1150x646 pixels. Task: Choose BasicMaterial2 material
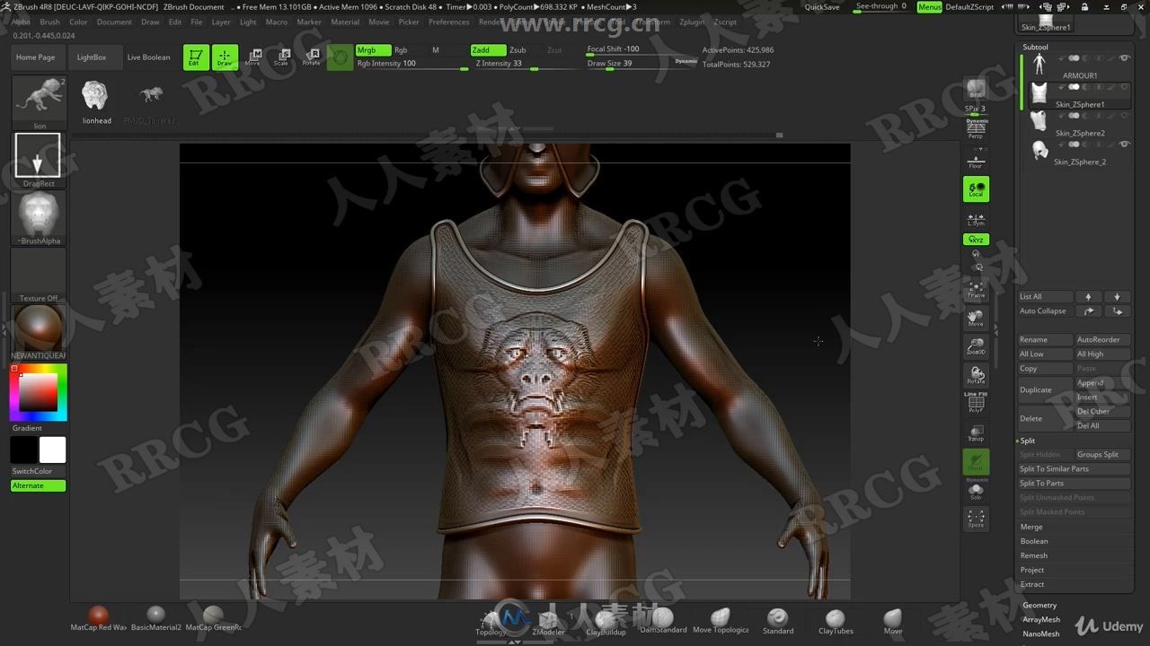[x=155, y=619]
